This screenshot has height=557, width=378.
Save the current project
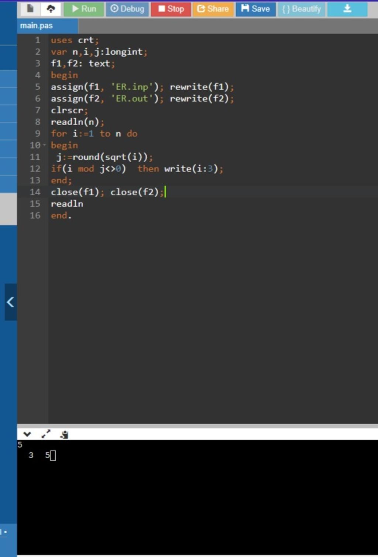click(256, 9)
